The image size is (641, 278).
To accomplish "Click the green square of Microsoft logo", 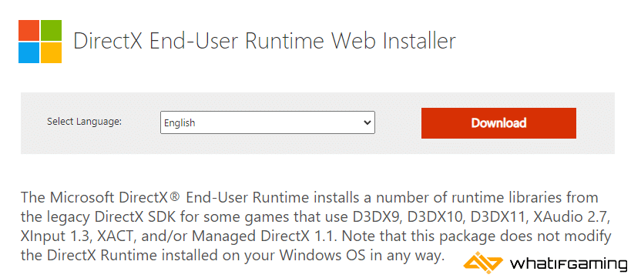I will [x=52, y=30].
